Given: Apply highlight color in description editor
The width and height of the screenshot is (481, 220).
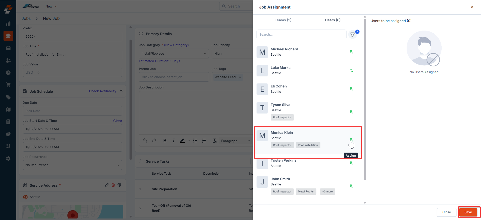Looking at the screenshot, I should [x=182, y=141].
